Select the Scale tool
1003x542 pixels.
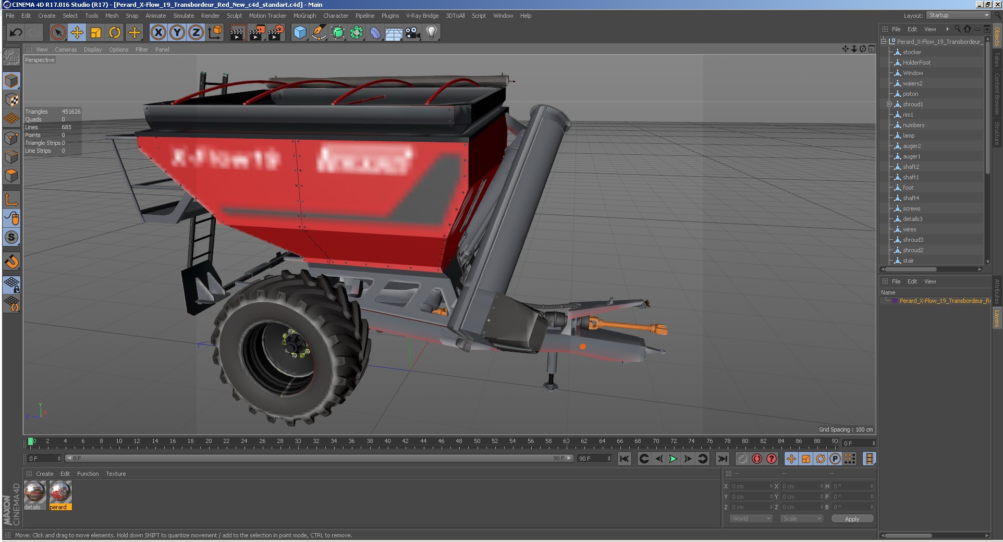[96, 33]
